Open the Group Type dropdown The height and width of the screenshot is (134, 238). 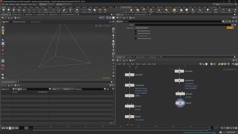[x=142, y=28]
